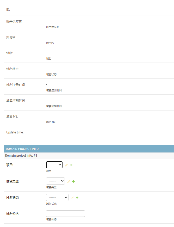
Task: Open the 域名状态 dropdown in Domain project info
Action: [57, 198]
